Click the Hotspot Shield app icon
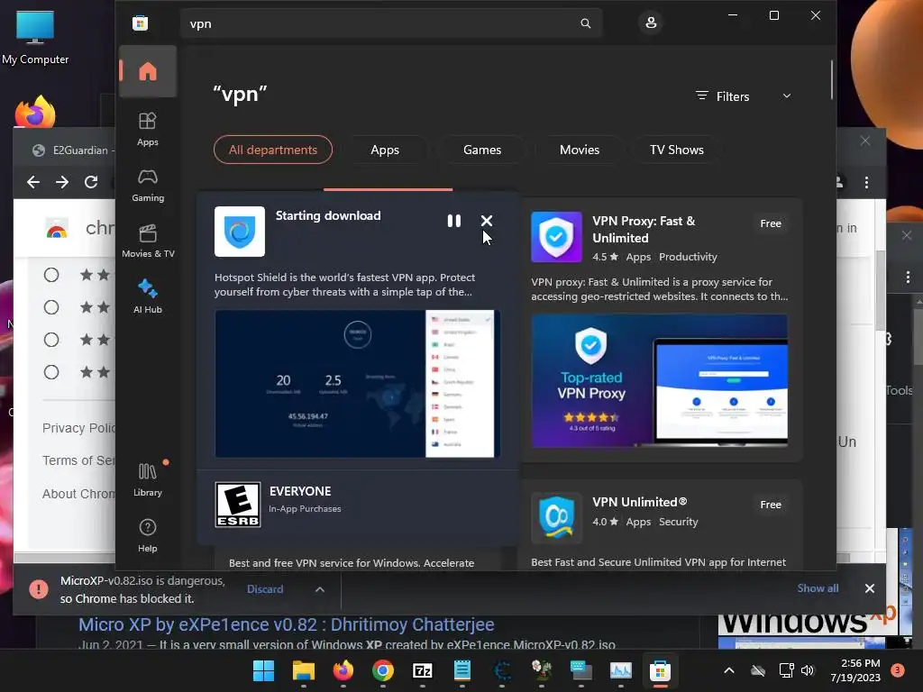Screen dimensions: 923x692 click(240, 232)
